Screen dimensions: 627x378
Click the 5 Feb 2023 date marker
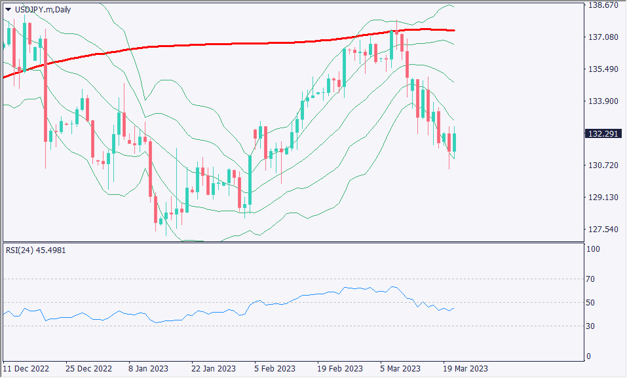276,368
